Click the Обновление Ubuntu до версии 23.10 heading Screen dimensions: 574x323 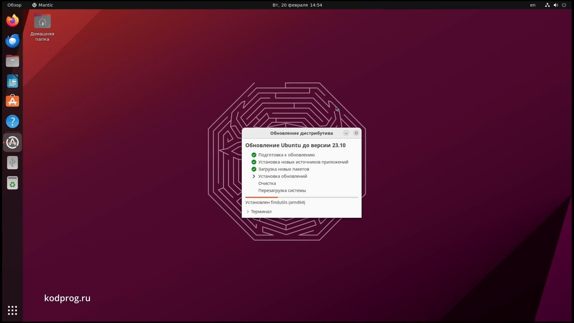pyautogui.click(x=295, y=145)
